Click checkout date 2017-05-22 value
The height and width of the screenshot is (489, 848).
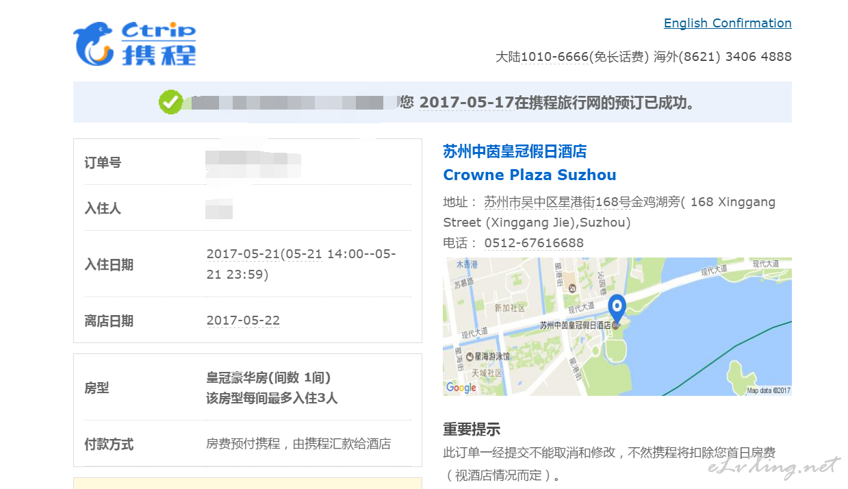click(243, 321)
